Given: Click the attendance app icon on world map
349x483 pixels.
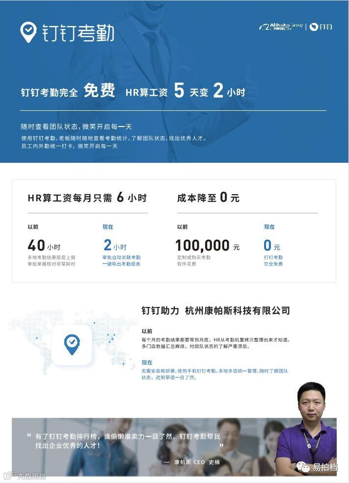Looking at the screenshot, I should point(72,345).
